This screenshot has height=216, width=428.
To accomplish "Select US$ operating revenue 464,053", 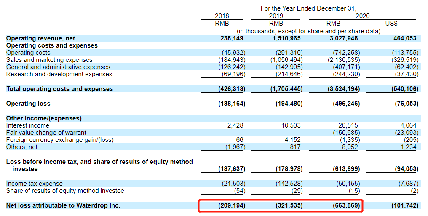I will (x=405, y=38).
